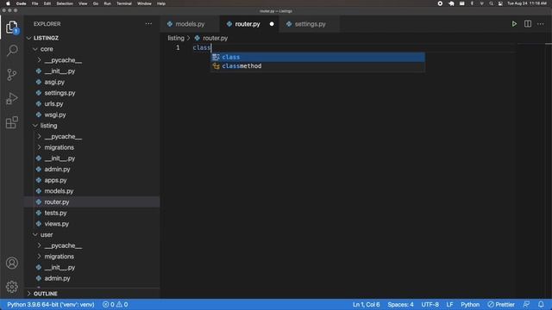Select the Python interpreter in status bar
Image resolution: width=552 pixels, height=310 pixels.
click(51, 304)
